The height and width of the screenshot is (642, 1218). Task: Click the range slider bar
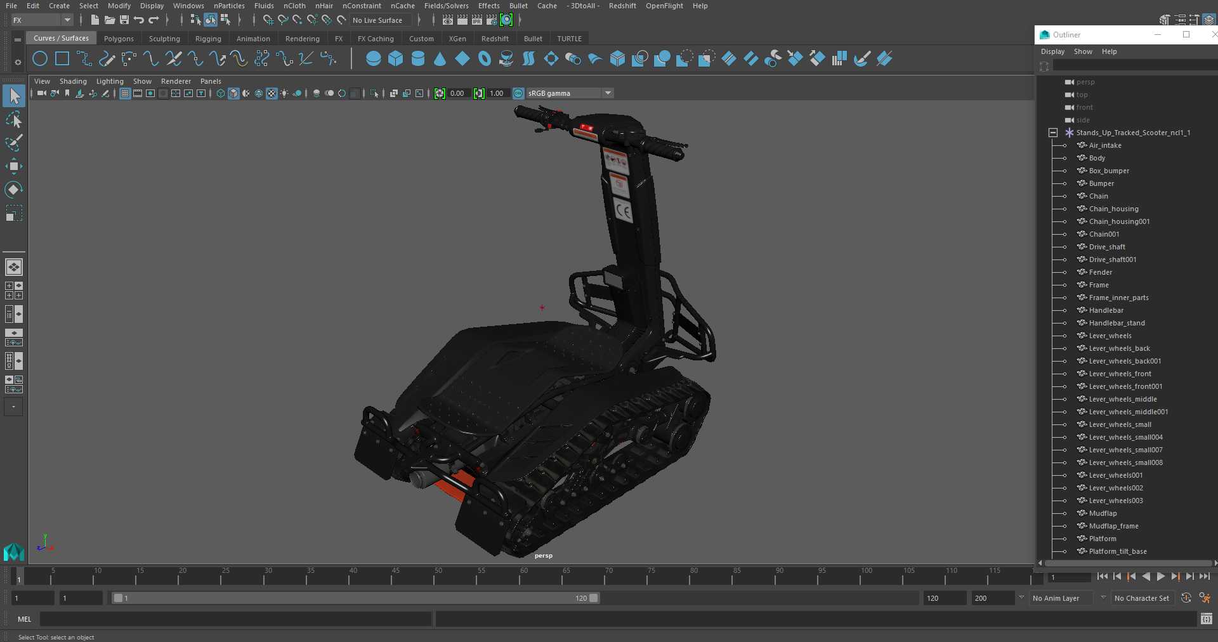[355, 598]
